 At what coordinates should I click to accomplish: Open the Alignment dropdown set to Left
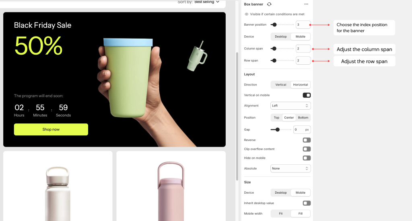pos(290,106)
